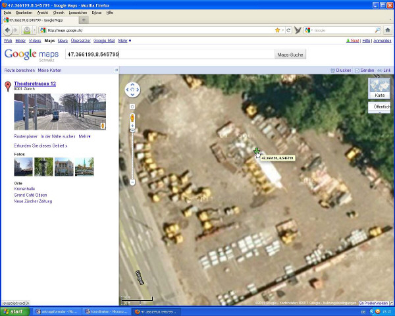The width and height of the screenshot is (395, 316).
Task: Click the Senden link
Action: (365, 70)
